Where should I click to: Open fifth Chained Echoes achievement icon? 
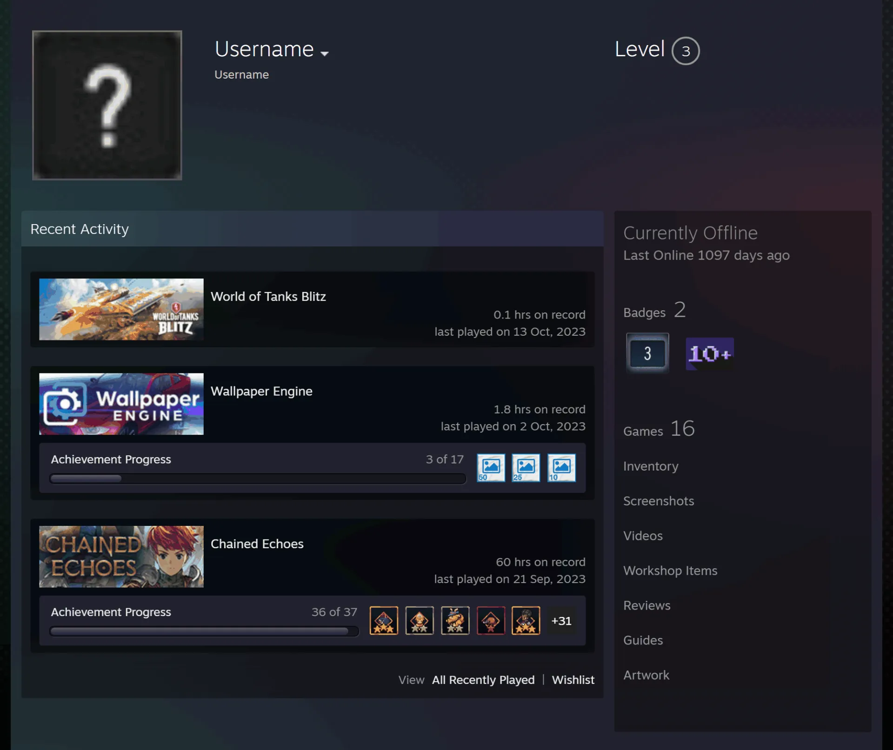[x=526, y=620]
